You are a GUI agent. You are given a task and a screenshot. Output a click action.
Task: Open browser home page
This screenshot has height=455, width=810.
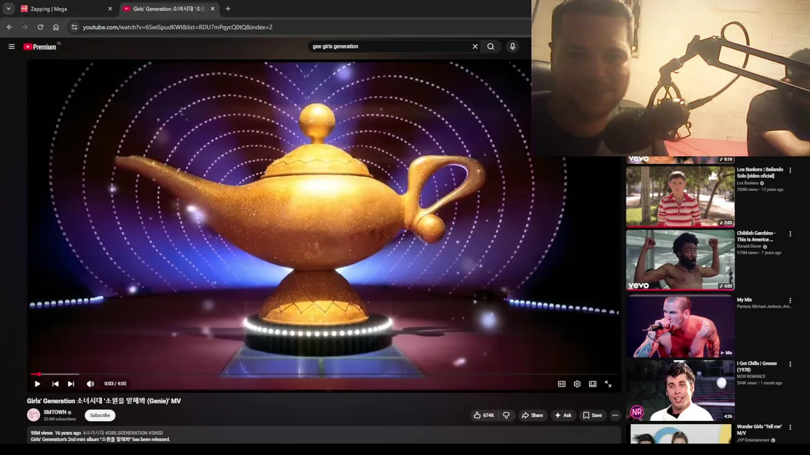(56, 27)
